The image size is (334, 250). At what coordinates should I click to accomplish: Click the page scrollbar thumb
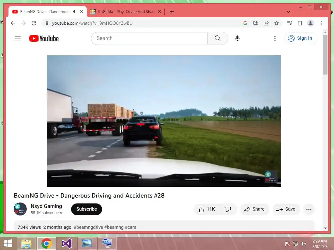pyautogui.click(x=325, y=54)
